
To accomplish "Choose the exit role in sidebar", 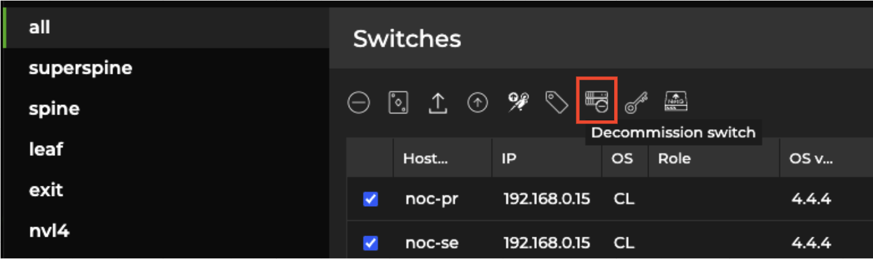I will coord(46,190).
